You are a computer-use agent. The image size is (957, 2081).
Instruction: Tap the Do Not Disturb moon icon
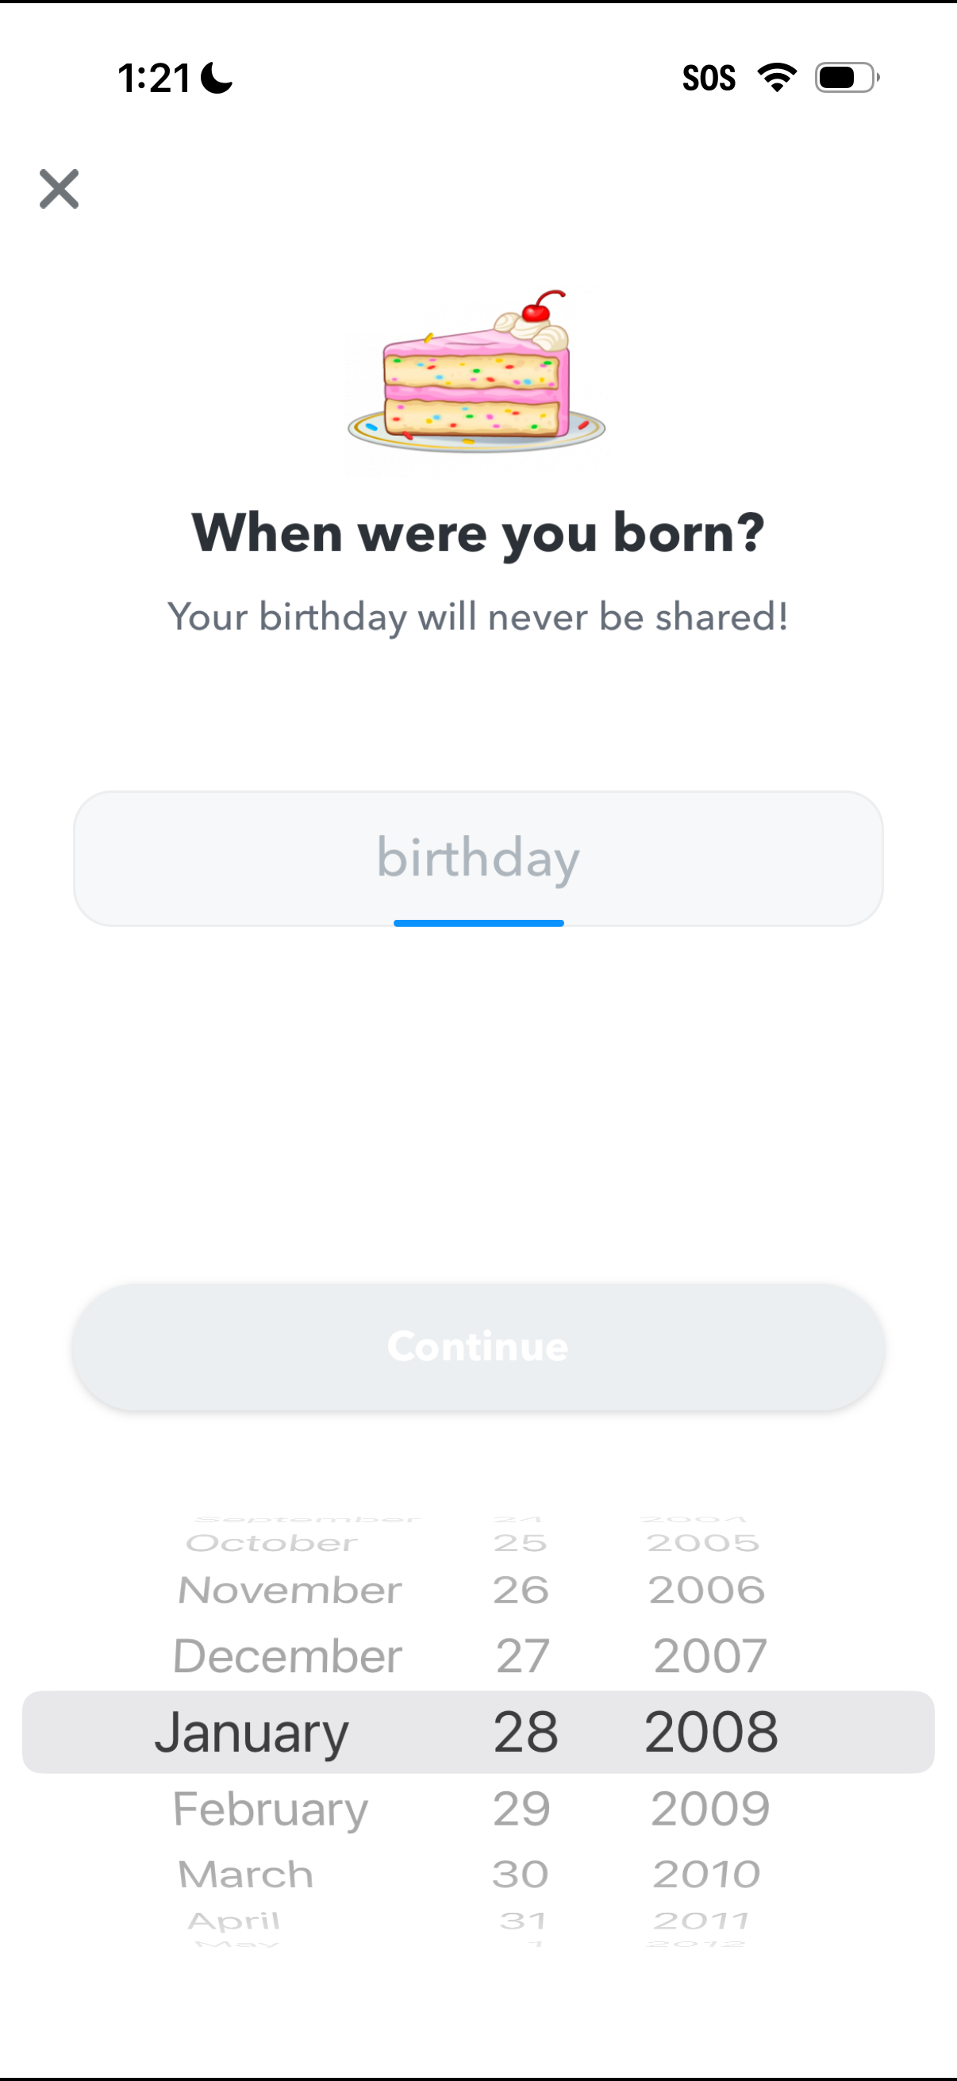tap(217, 79)
